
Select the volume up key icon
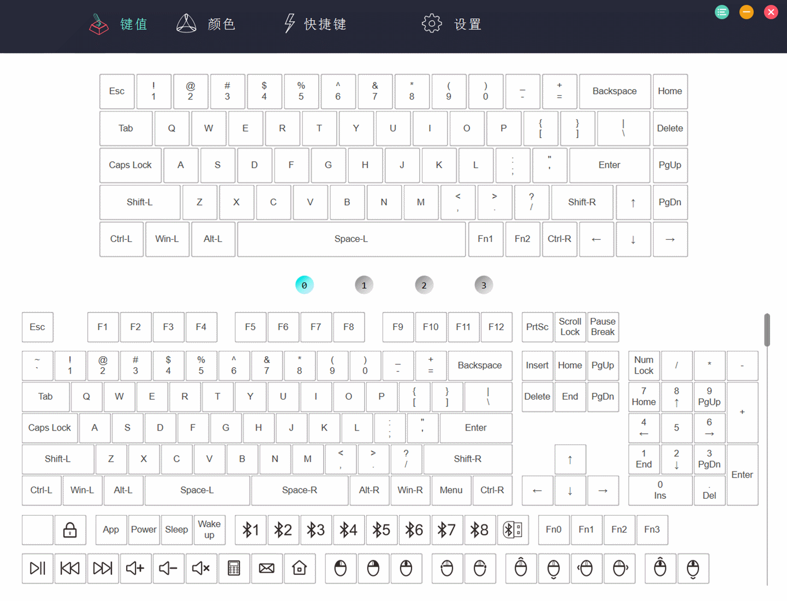[x=135, y=568]
